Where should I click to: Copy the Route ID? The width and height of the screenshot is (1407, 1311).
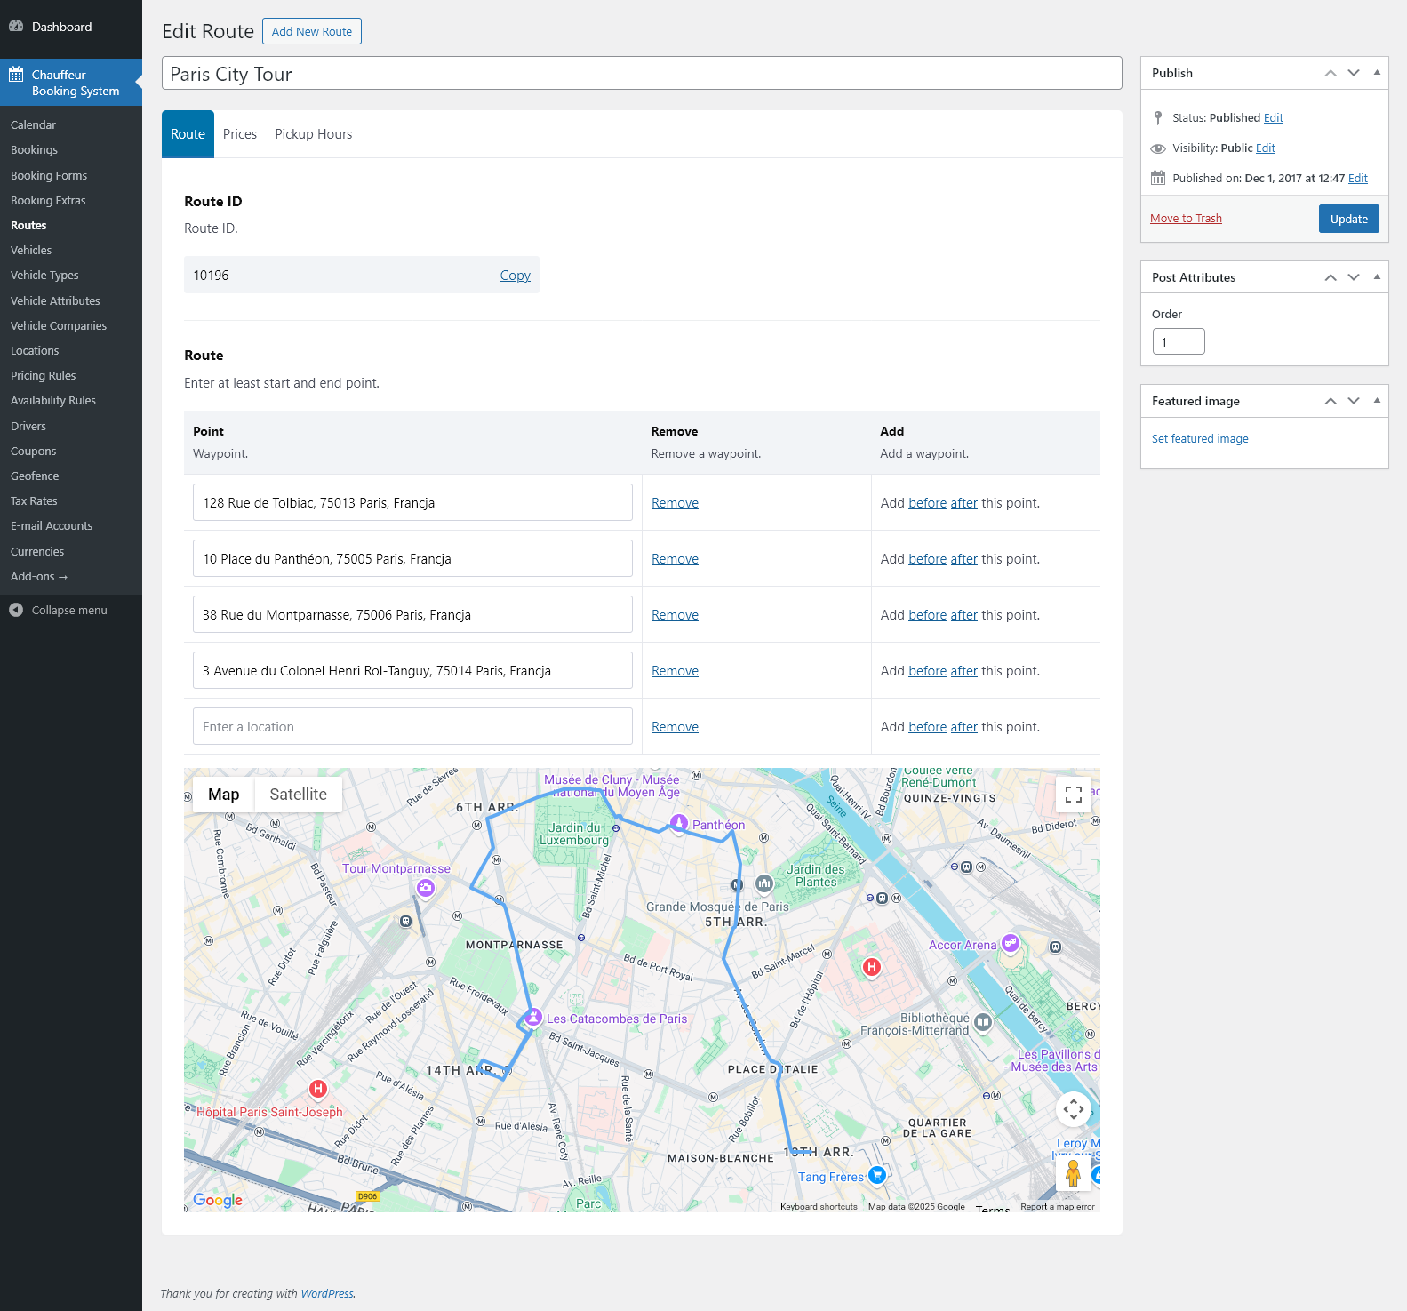pos(515,276)
